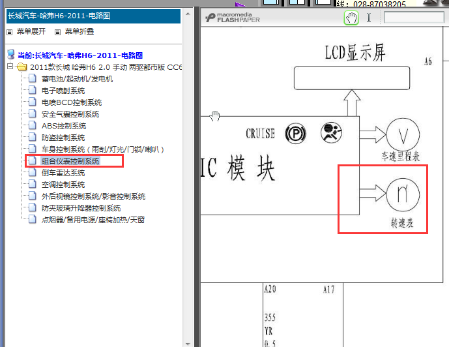Click the A20 pin label in diagram
Viewport: 449px width, 347px height.
coord(270,289)
